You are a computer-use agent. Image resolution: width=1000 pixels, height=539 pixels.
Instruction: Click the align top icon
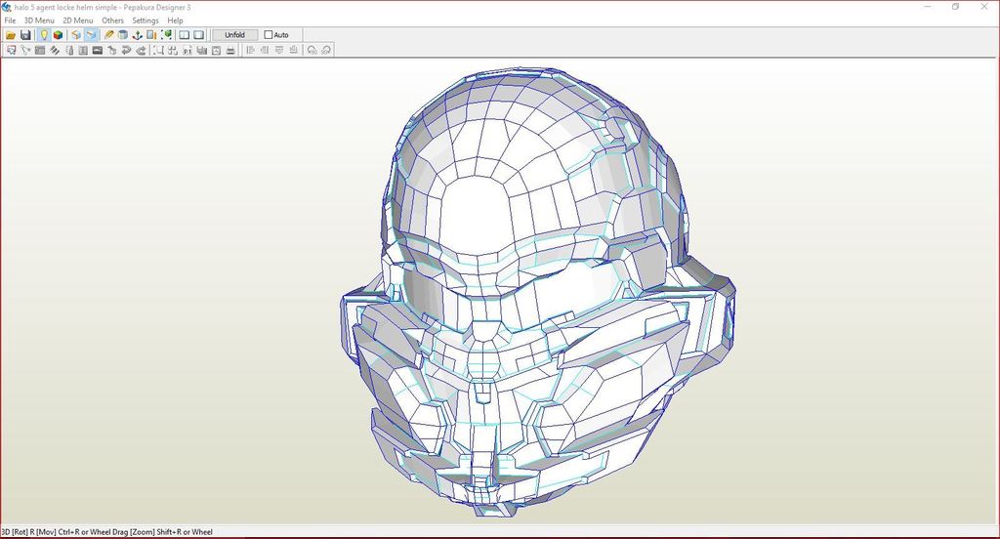coord(279,51)
